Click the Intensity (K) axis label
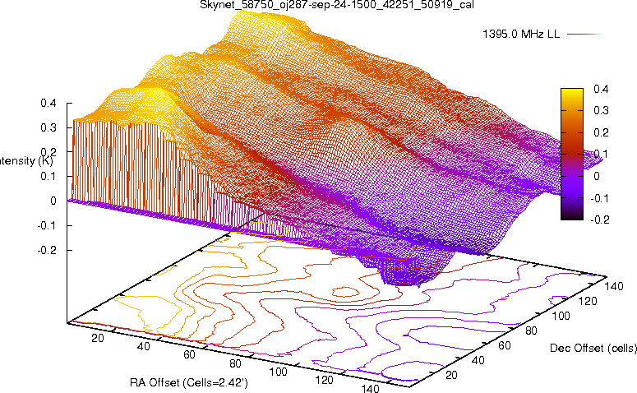Viewport: 637px width, 393px height. pyautogui.click(x=26, y=161)
